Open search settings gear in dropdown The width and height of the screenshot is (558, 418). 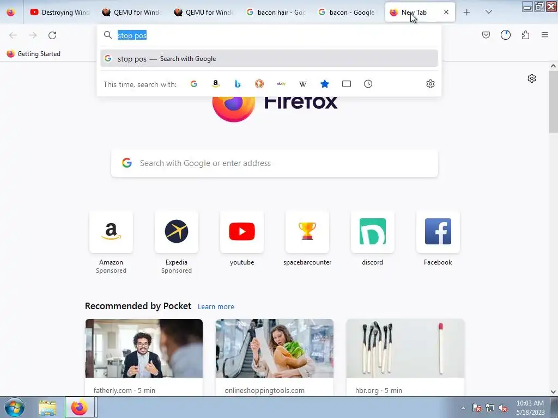(430, 84)
